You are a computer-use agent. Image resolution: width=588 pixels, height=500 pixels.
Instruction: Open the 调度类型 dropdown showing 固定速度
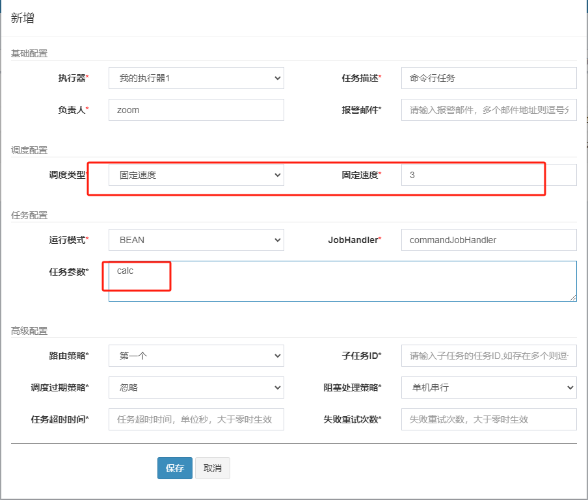(x=195, y=174)
